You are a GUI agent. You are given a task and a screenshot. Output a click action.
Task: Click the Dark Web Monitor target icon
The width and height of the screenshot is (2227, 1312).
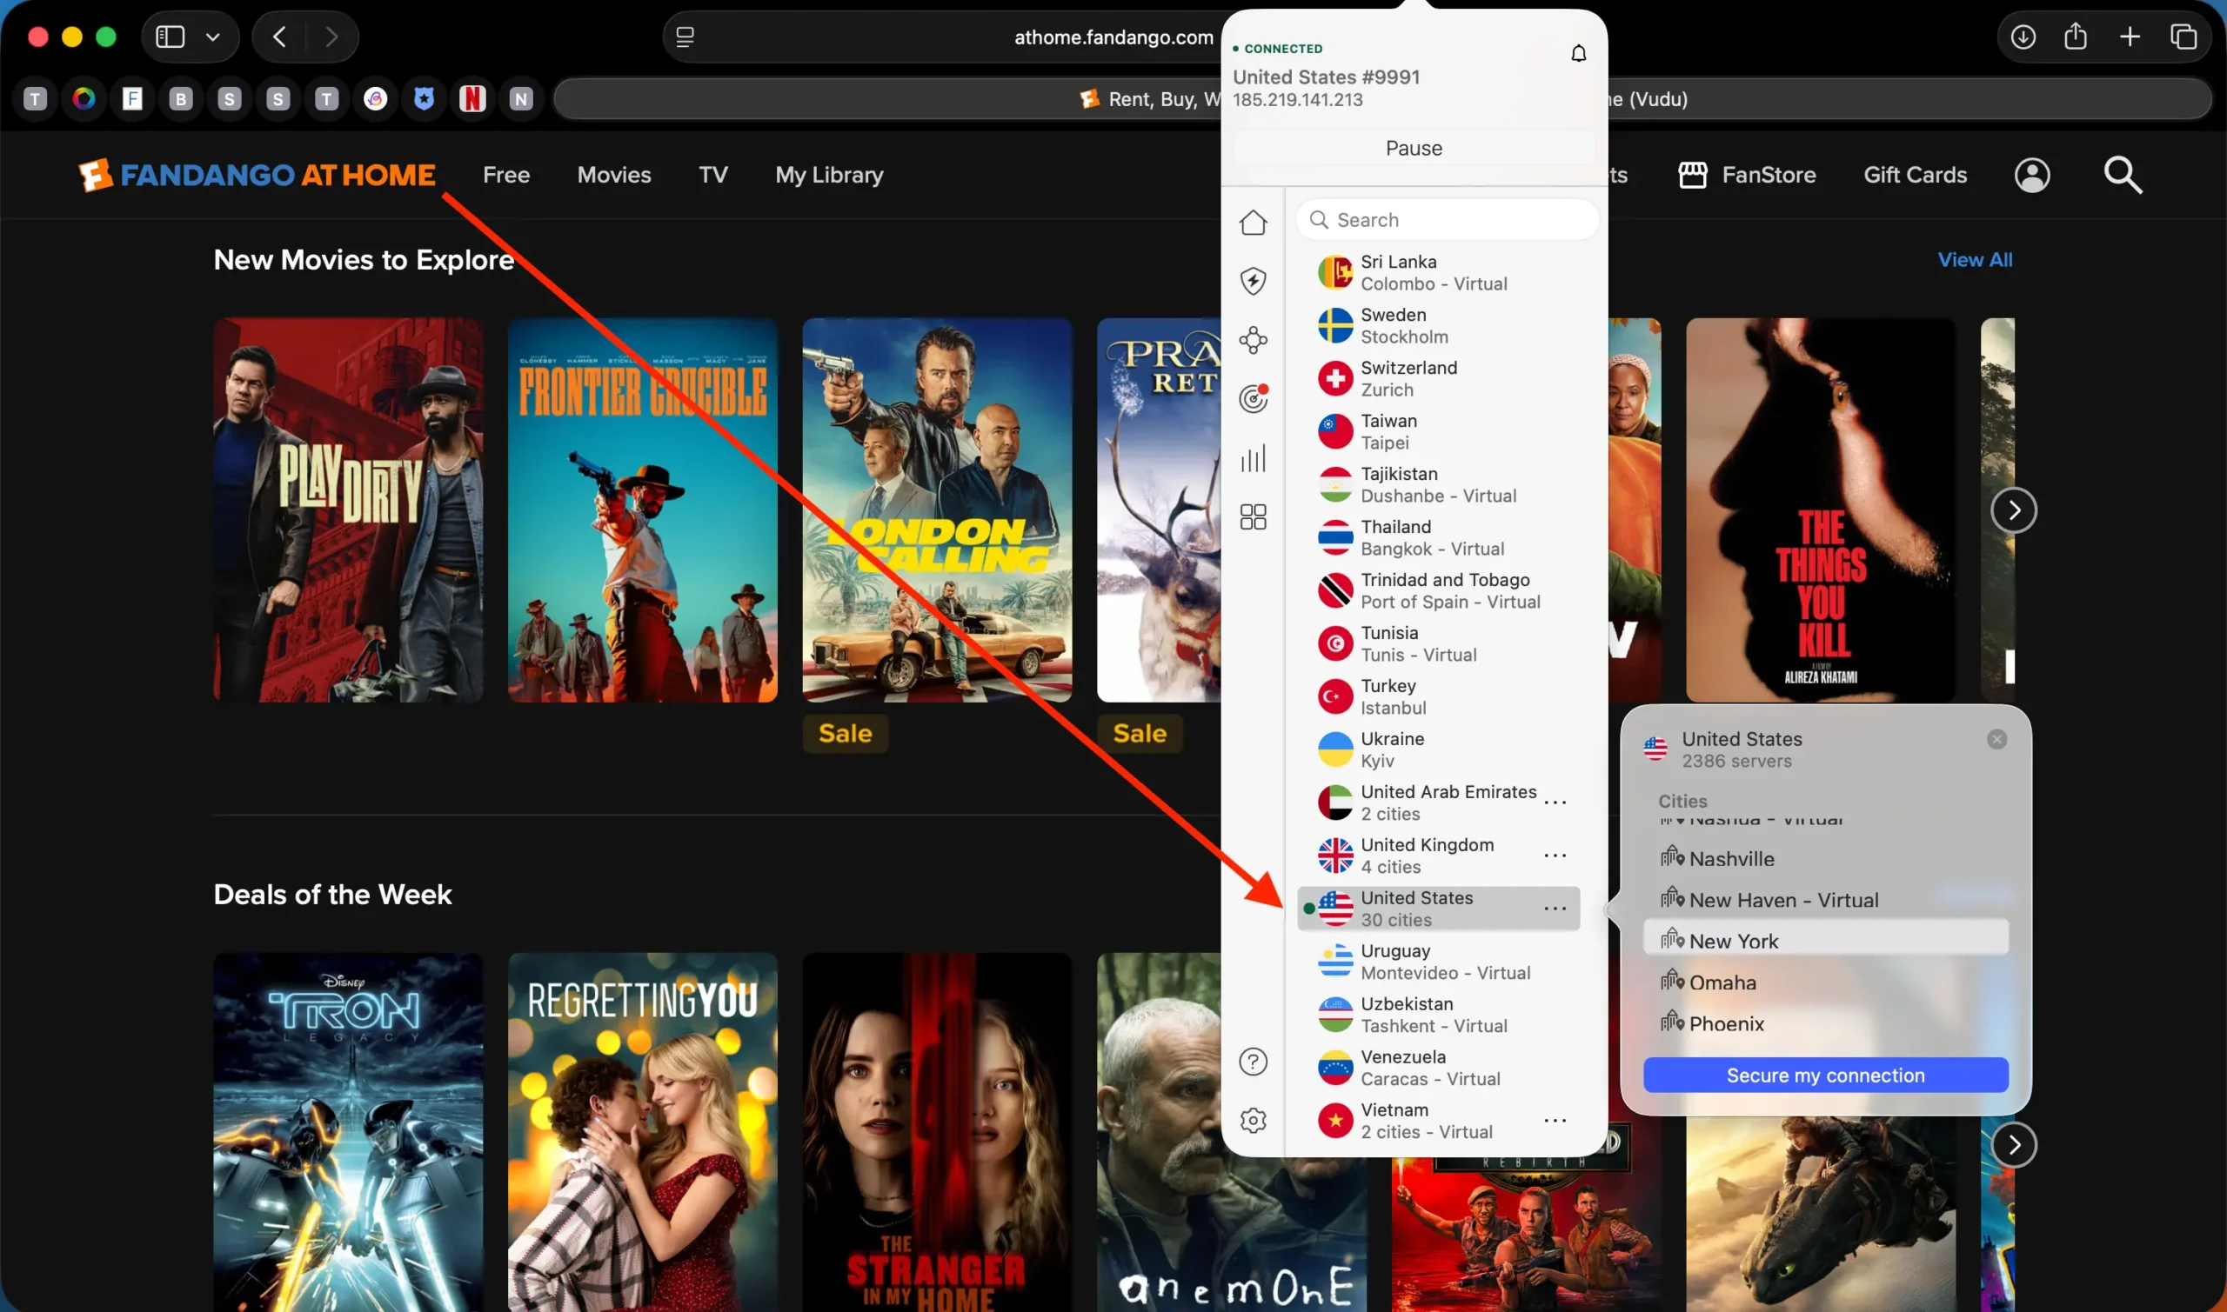point(1252,399)
